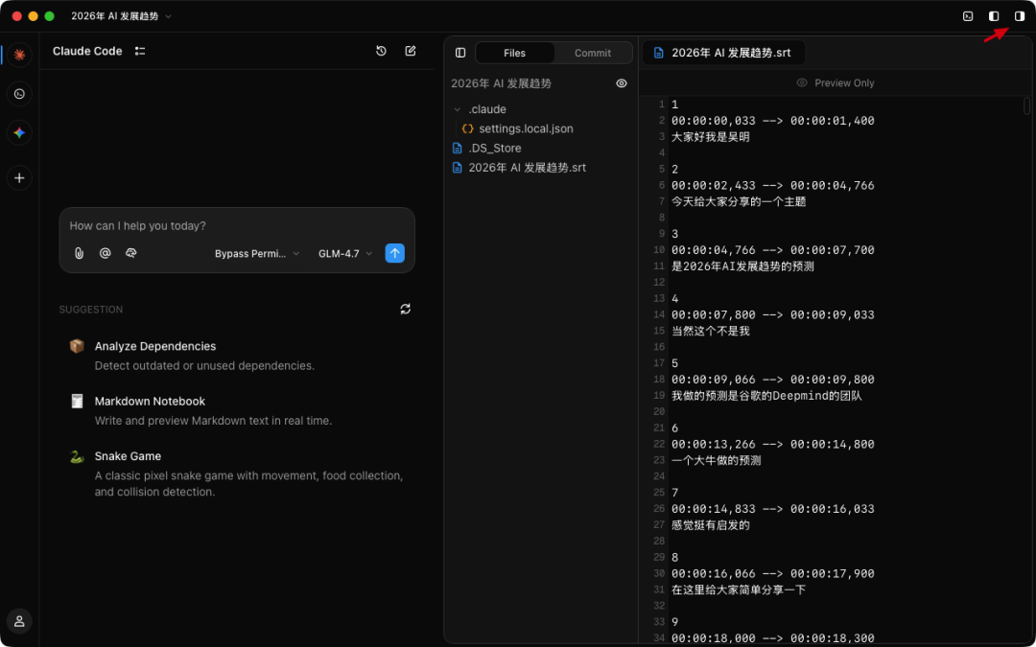This screenshot has width=1036, height=647.
Task: Click subtitle line 在这里给大家简单分享一下
Action: pos(739,589)
